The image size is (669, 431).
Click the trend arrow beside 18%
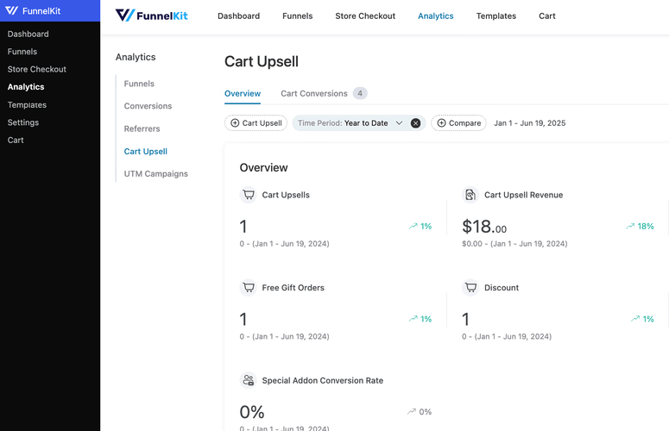630,226
